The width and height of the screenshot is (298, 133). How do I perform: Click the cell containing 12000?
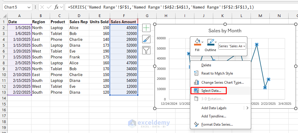coord(124,86)
